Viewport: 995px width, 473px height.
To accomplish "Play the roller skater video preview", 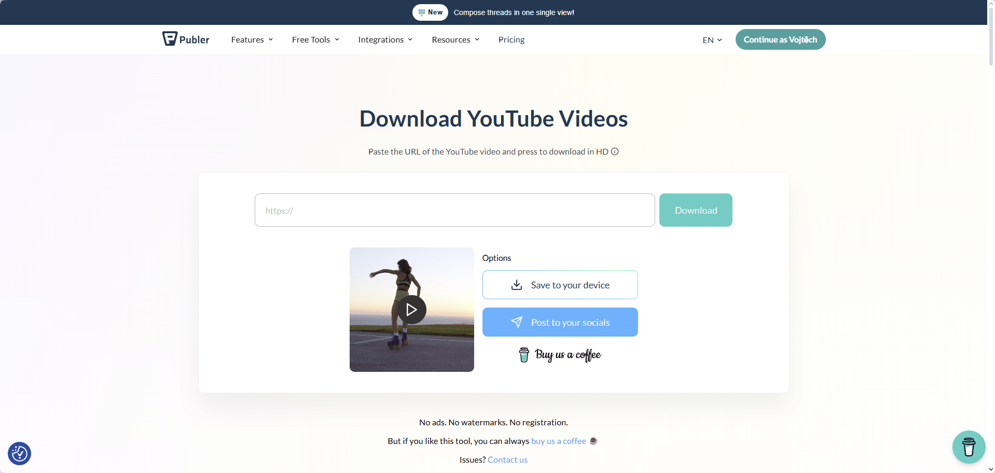I will 412,310.
